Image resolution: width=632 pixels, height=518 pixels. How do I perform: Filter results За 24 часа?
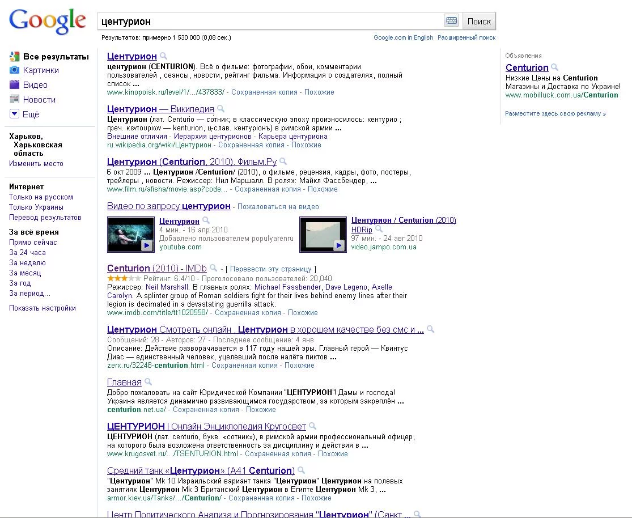[27, 252]
